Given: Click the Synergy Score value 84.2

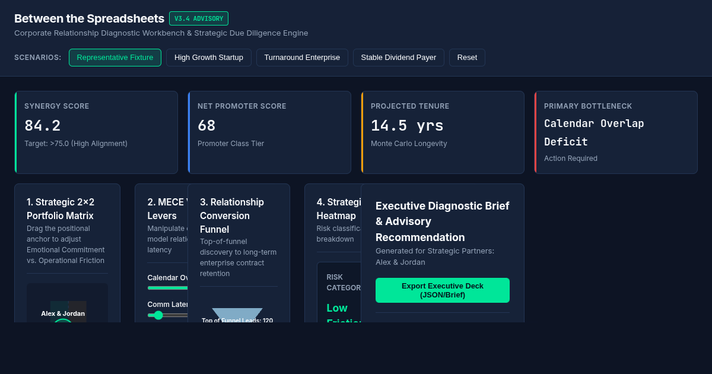Looking at the screenshot, I should 43,126.
